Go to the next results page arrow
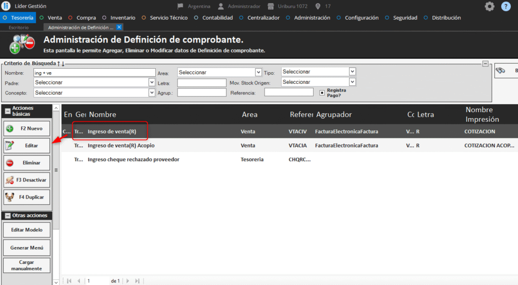This screenshot has height=285, width=518. tap(128, 280)
